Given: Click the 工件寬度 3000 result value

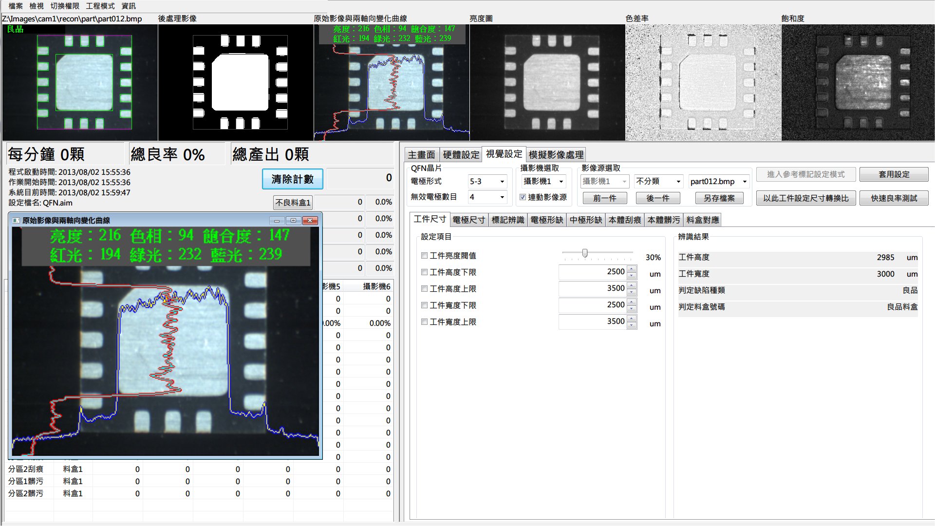Looking at the screenshot, I should [x=885, y=274].
